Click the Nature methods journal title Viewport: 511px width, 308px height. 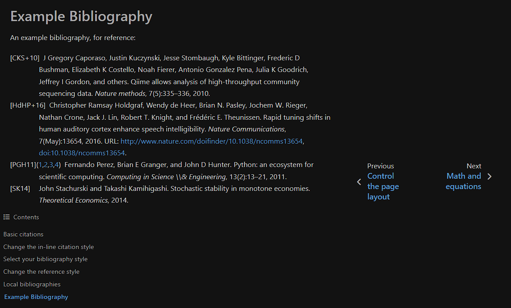pos(120,94)
